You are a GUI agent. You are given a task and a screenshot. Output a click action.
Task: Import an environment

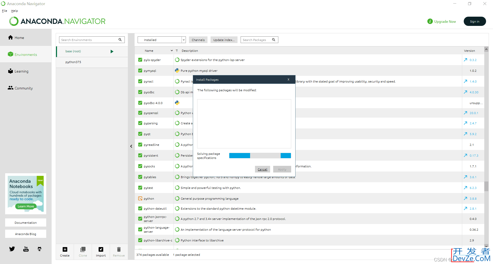(101, 252)
